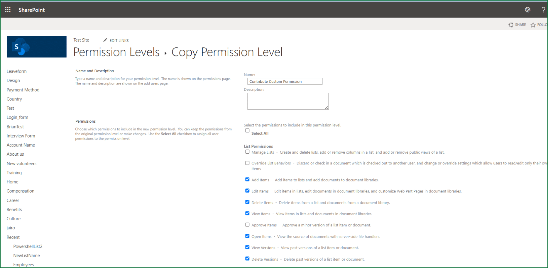The height and width of the screenshot is (268, 548).
Task: Enable the Select All permissions checkbox
Action: pyautogui.click(x=247, y=130)
